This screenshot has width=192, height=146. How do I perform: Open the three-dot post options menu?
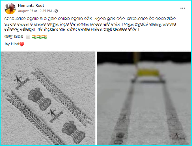tap(182, 8)
